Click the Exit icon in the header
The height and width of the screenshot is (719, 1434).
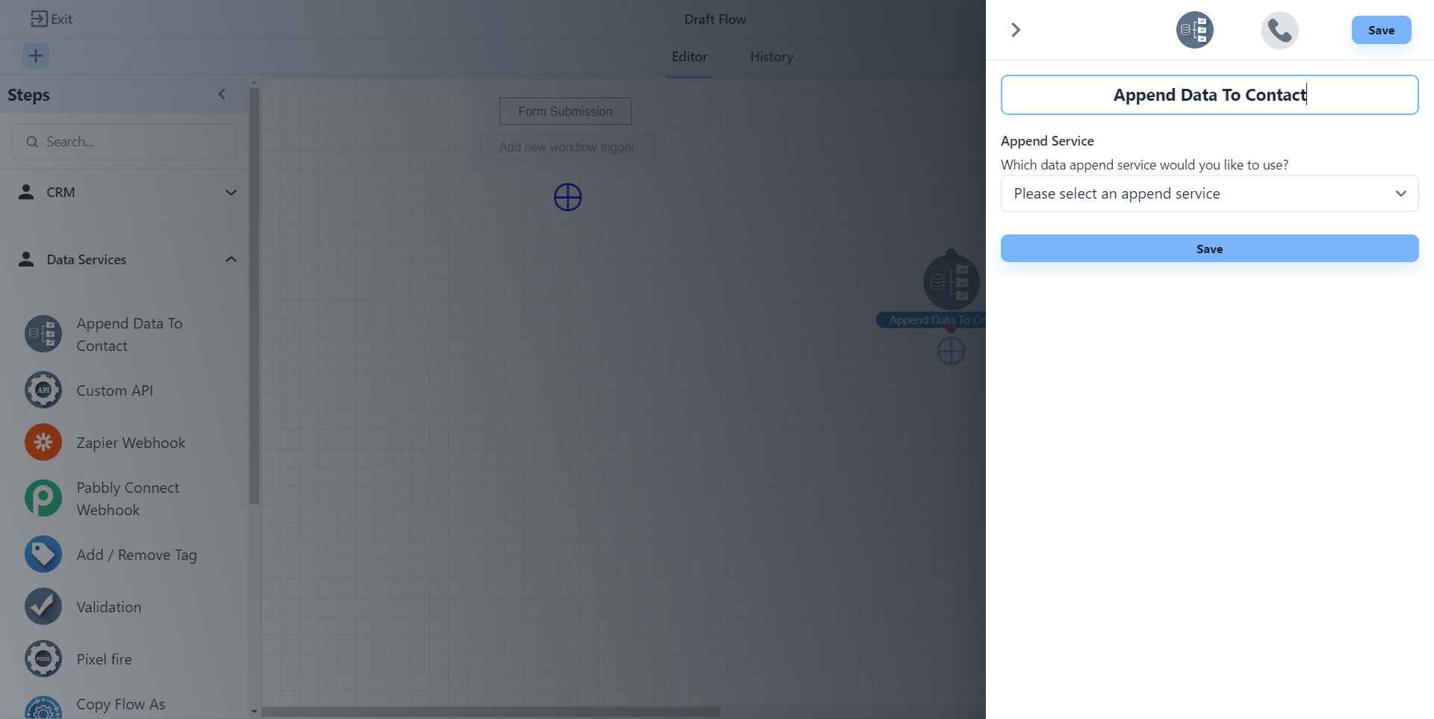(39, 19)
